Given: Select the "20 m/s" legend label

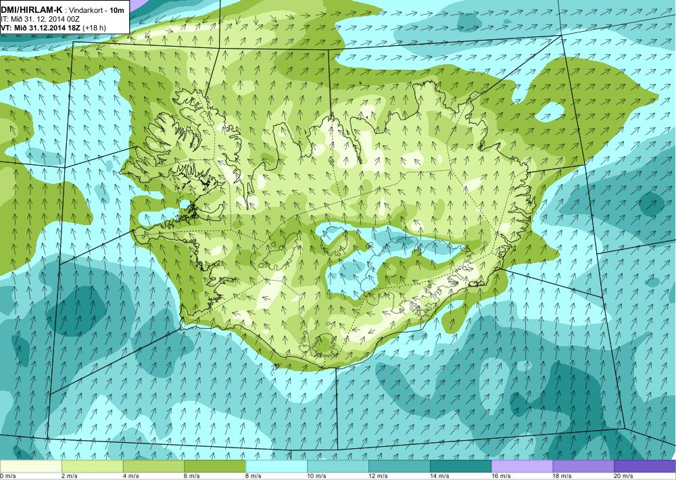Looking at the screenshot, I should 624,476.
